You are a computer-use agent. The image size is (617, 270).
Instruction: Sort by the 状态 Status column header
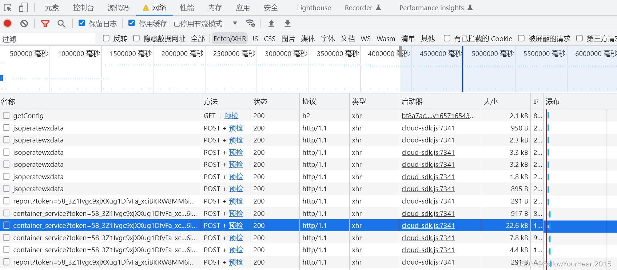(275, 101)
